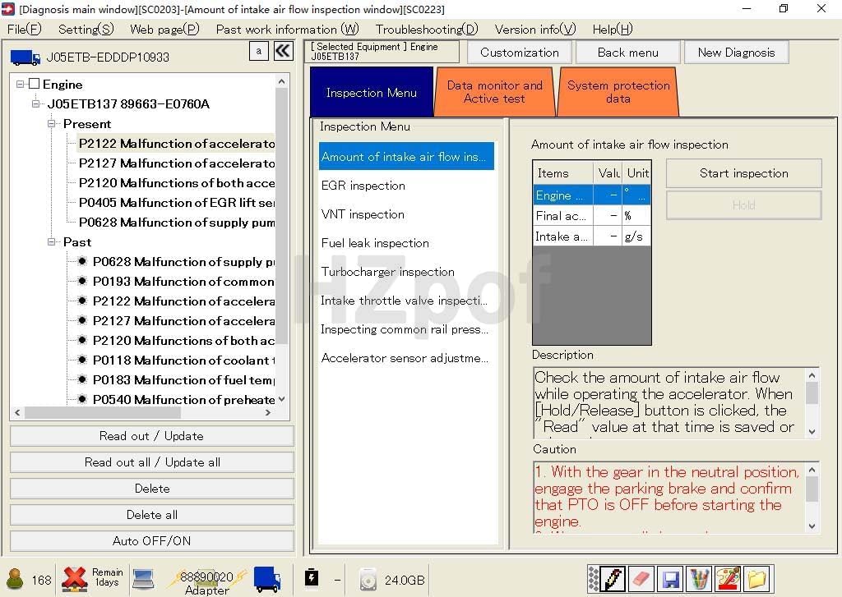Click the laptop adapter icon in status bar

click(x=143, y=578)
